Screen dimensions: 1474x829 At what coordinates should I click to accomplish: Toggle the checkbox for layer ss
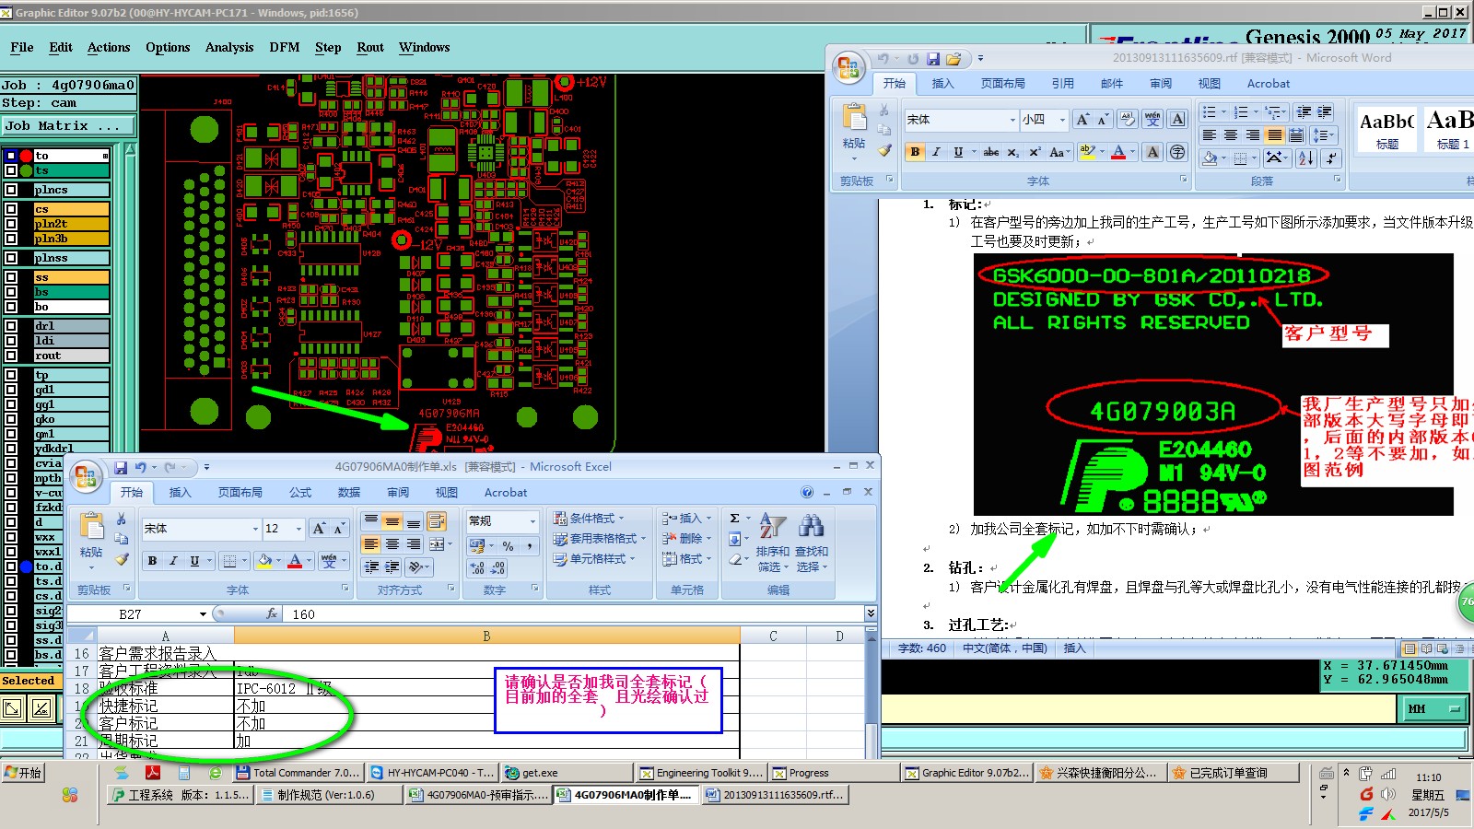click(x=11, y=277)
